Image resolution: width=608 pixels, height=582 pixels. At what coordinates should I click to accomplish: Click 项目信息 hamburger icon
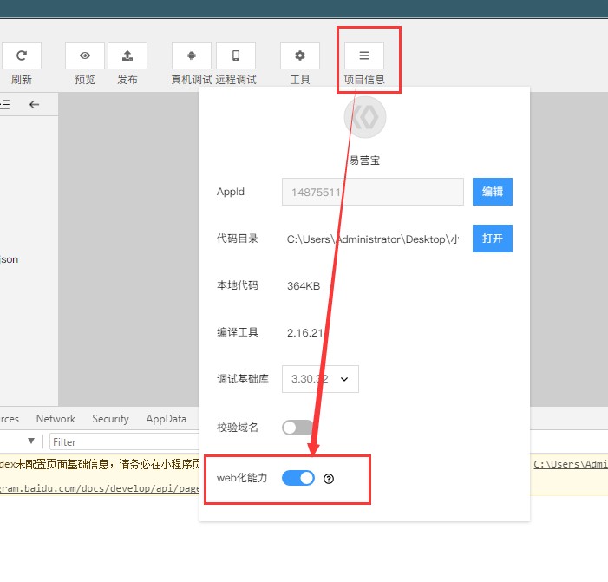tap(364, 56)
